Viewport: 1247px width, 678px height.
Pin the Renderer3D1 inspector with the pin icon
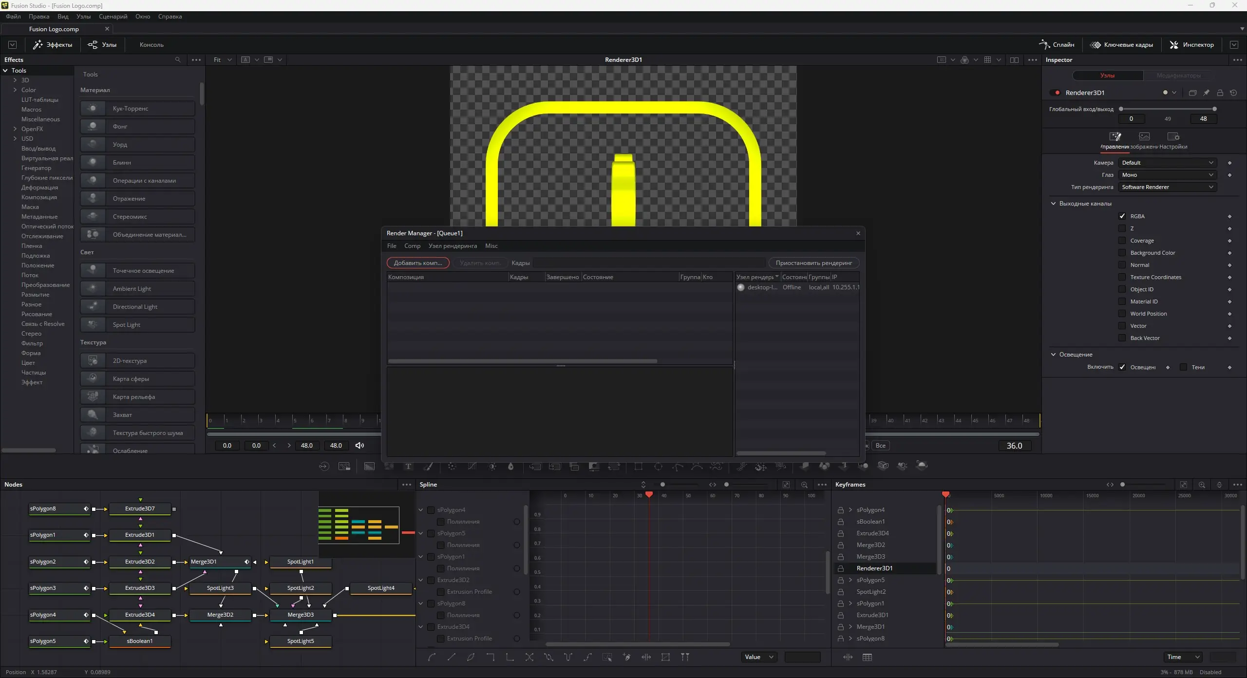(1206, 93)
